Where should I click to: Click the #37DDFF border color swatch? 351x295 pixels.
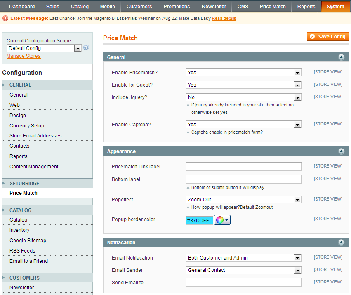tap(200, 220)
